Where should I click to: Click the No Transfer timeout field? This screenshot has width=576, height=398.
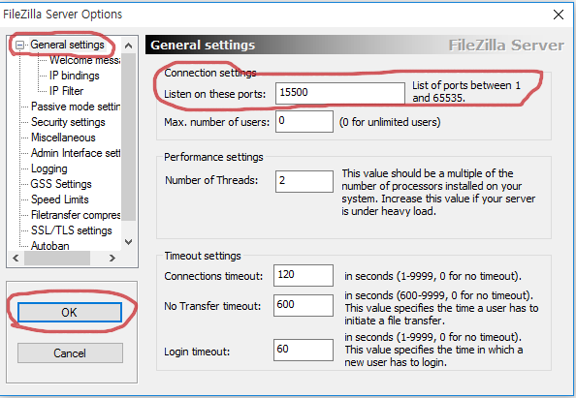pos(304,305)
